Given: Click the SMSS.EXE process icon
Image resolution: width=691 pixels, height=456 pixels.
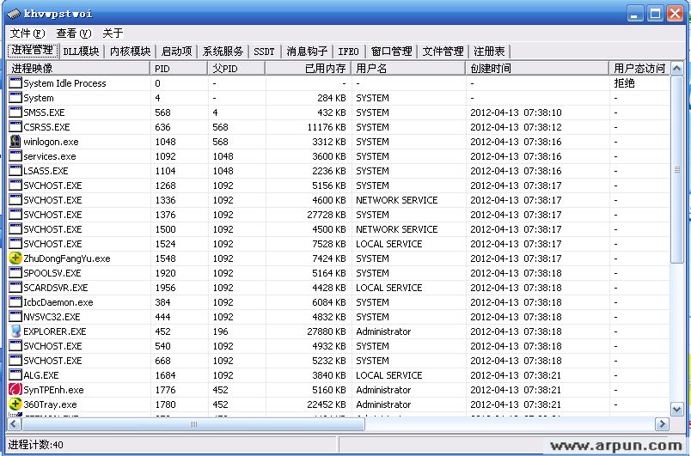Looking at the screenshot, I should (15, 112).
